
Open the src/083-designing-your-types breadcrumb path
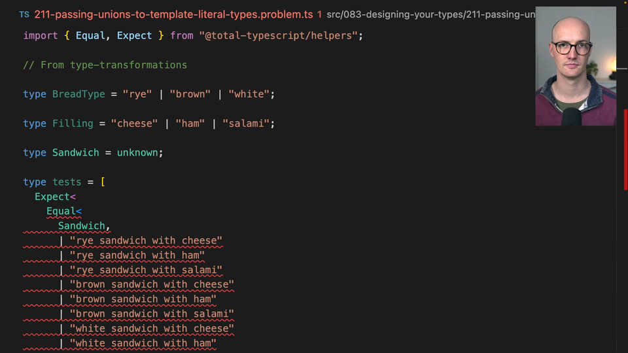432,14
